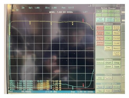Open the Scale settings
This screenshot has height=98, width=129.
[117, 43]
